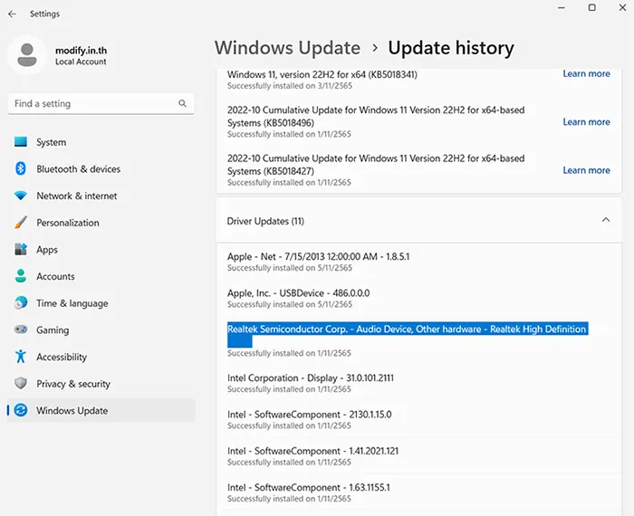Viewport: 634px width, 516px height.
Task: Click the search magnifier icon
Action: (182, 103)
